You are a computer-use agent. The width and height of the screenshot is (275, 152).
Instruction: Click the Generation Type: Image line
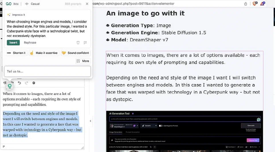(139, 26)
